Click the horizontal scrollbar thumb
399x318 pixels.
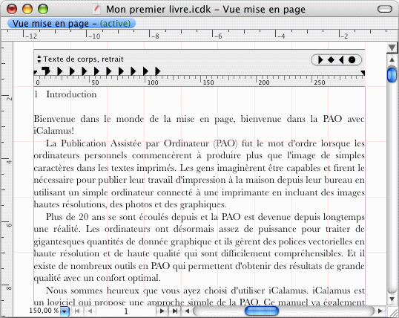(x=262, y=311)
